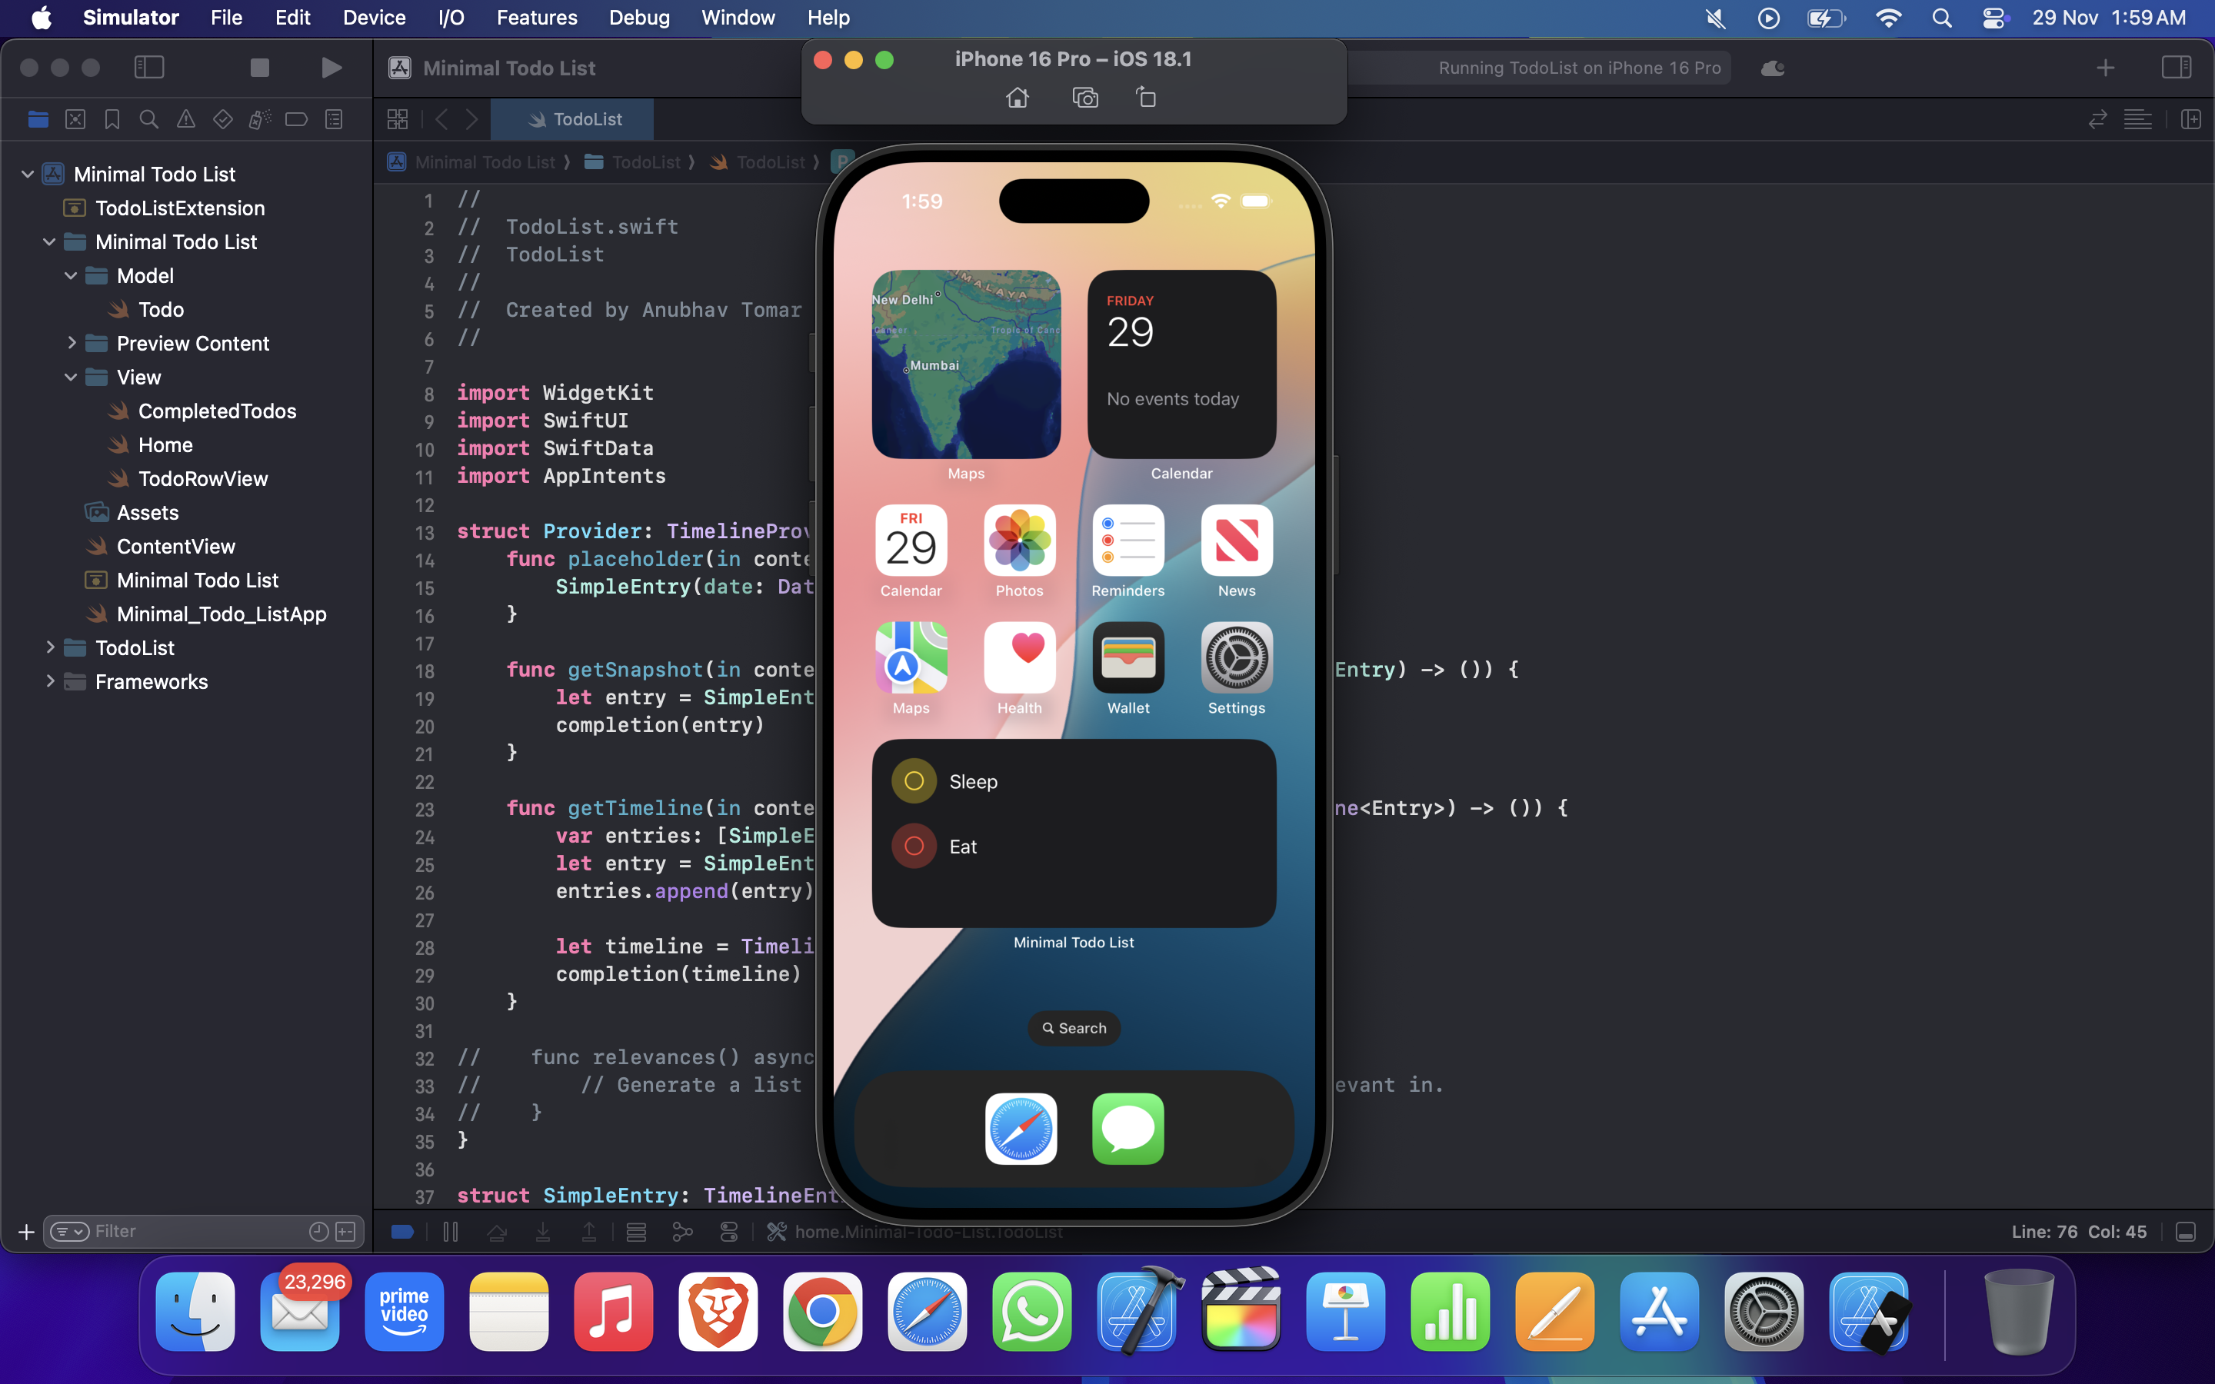This screenshot has width=2215, height=1384.
Task: Take a simulator screenshot with camera icon
Action: coord(1084,97)
